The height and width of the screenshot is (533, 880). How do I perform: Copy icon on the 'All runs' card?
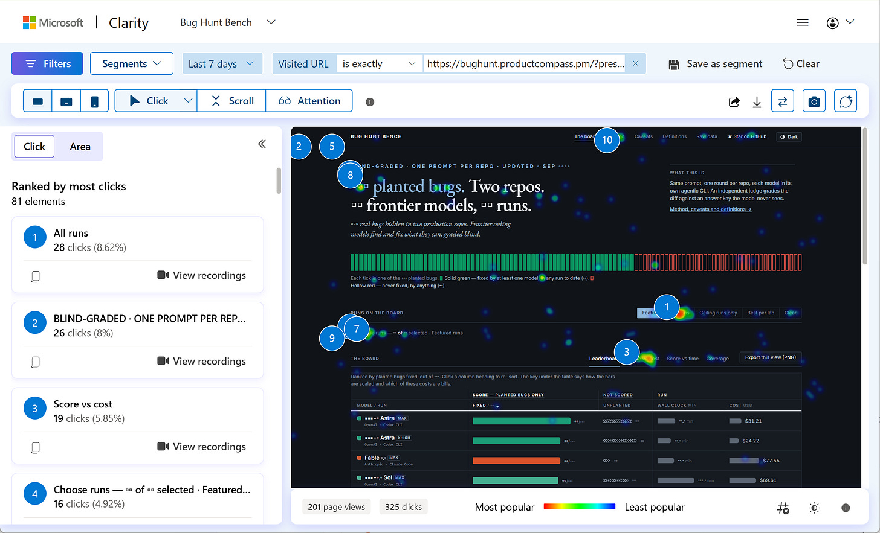coord(35,276)
